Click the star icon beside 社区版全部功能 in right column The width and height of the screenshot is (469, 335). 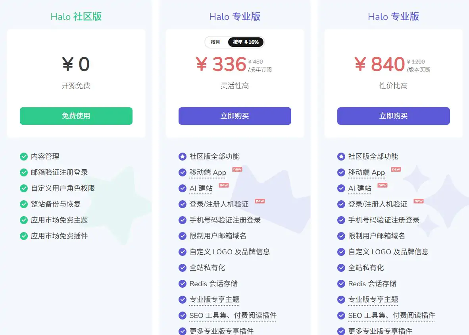341,156
